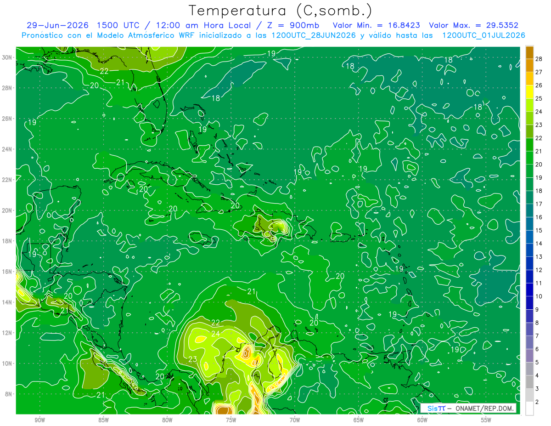This screenshot has width=551, height=426.
Task: Click the color scale label 25
Action: pos(539,98)
